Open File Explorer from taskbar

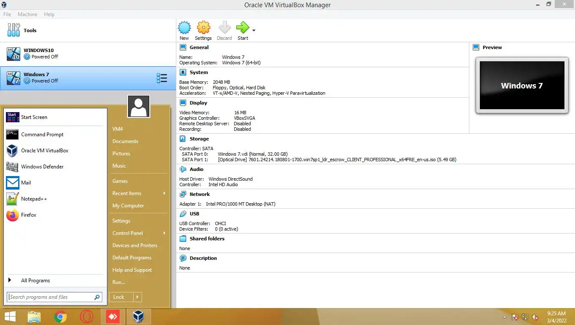(34, 317)
